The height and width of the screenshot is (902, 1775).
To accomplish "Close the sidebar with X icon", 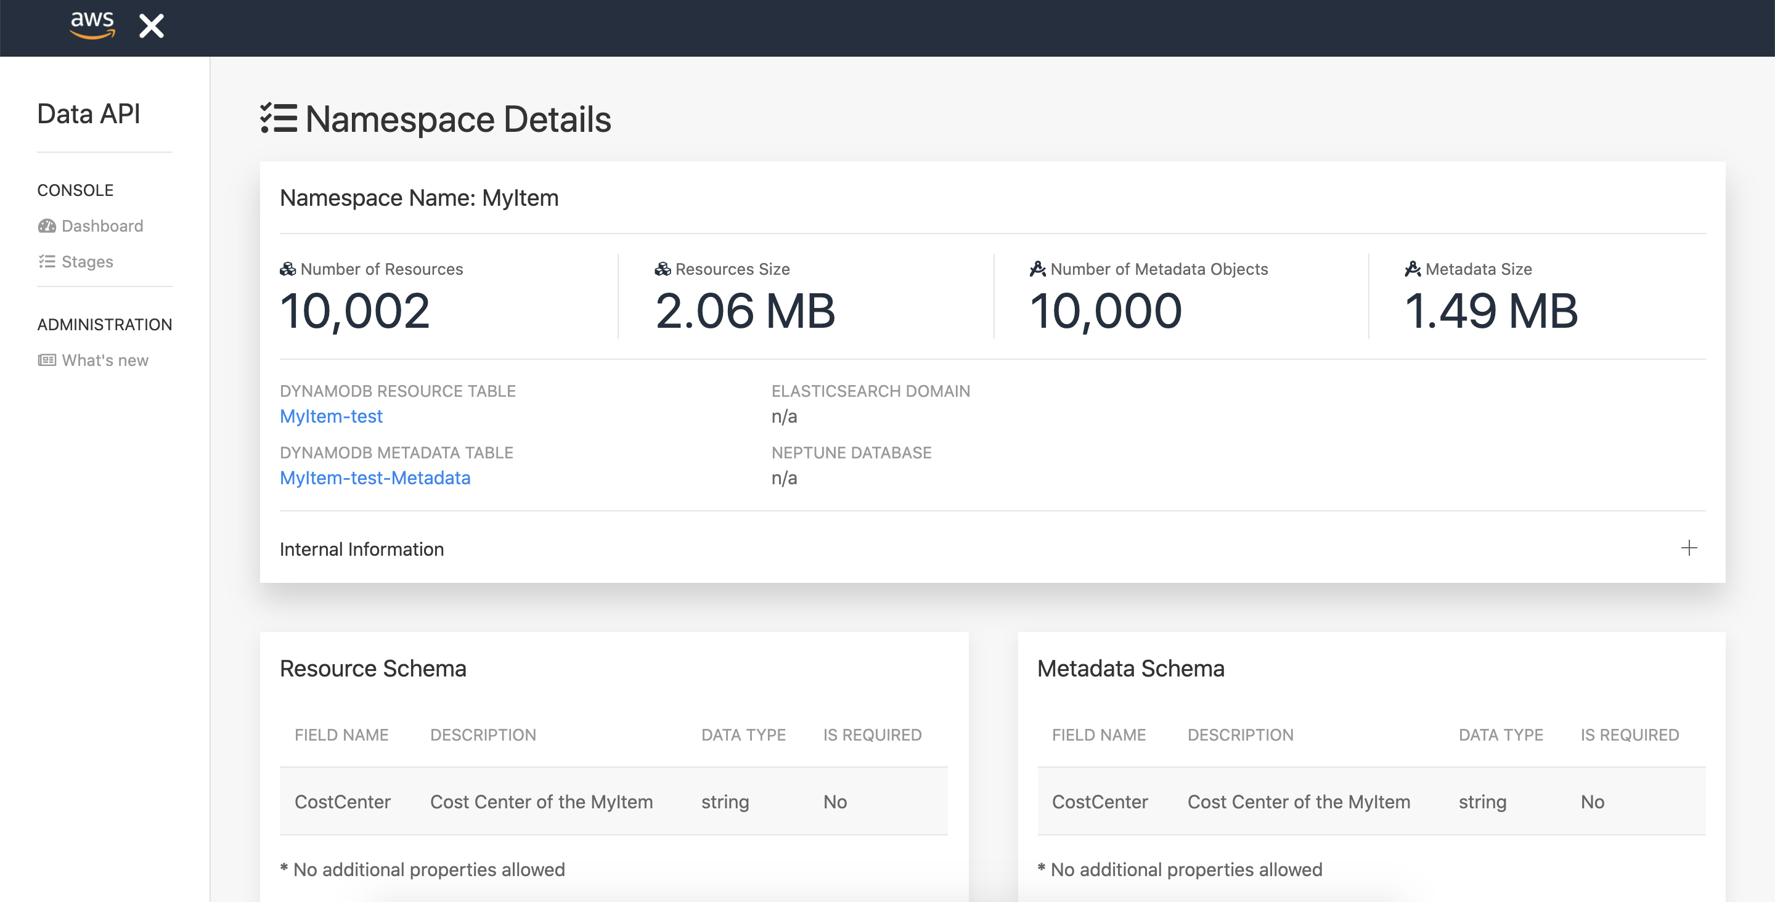I will pyautogui.click(x=151, y=26).
